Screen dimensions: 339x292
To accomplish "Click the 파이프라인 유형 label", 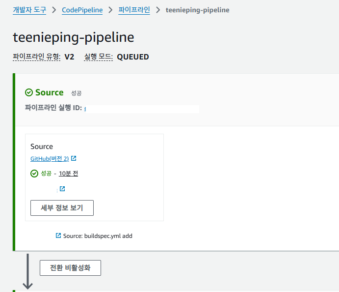I will 36,57.
